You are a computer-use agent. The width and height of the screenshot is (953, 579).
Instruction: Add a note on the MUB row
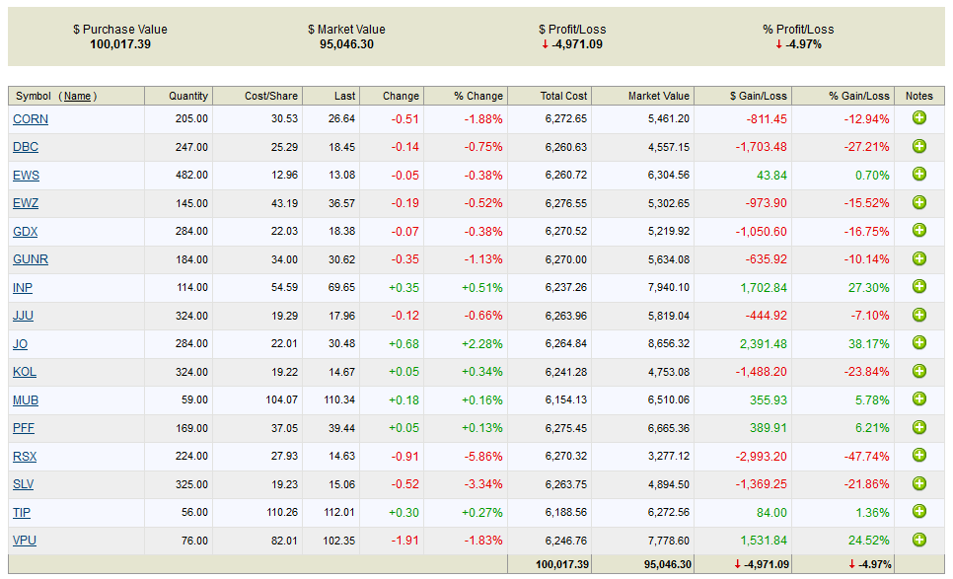918,399
